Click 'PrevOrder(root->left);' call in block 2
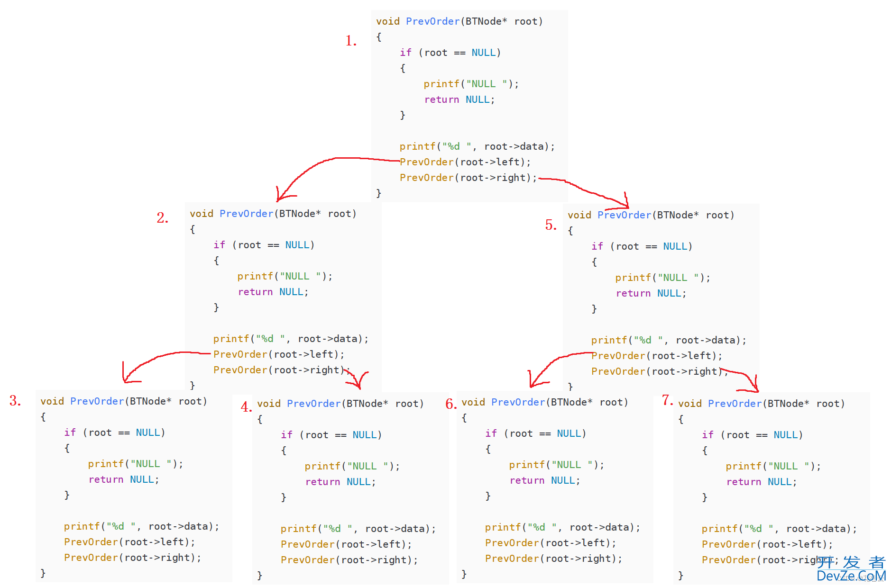The image size is (891, 586). pyautogui.click(x=279, y=354)
